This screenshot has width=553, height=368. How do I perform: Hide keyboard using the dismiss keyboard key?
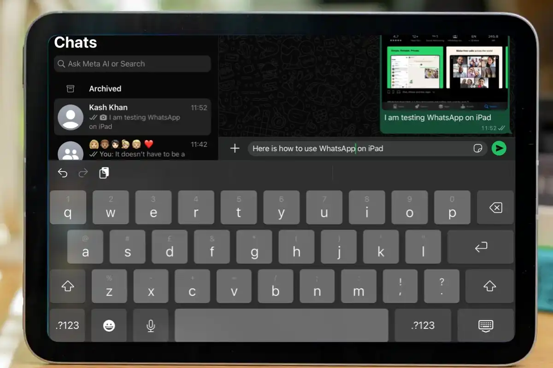tap(486, 326)
